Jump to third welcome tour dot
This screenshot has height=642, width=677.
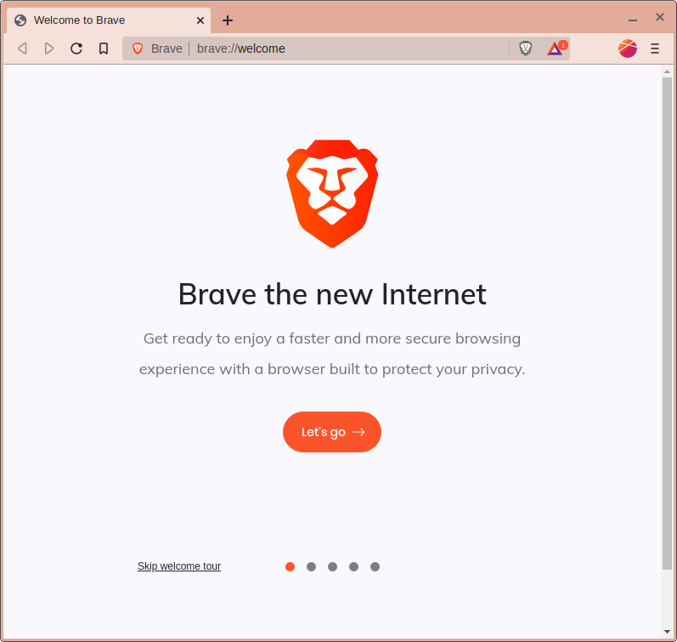[332, 567]
